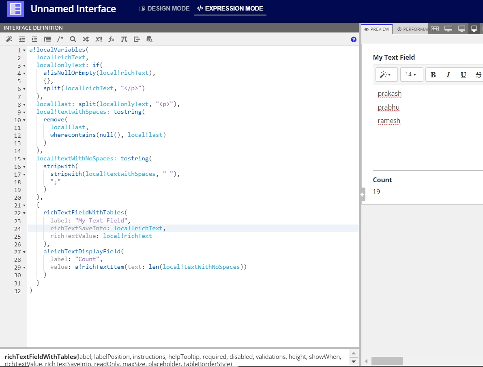Click the indent code toolbar icon
Screen dimensions: 483x367
point(34,39)
